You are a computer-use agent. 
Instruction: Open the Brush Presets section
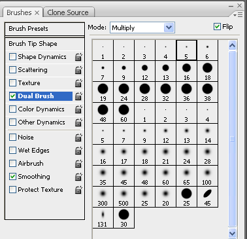pyautogui.click(x=44, y=29)
